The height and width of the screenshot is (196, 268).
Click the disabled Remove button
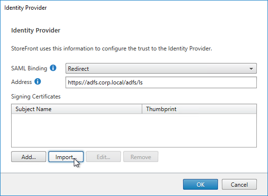coord(141,157)
